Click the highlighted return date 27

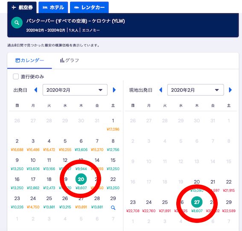pos(197,202)
